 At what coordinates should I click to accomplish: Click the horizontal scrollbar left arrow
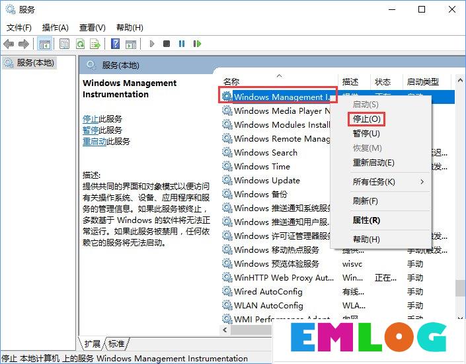click(225, 330)
